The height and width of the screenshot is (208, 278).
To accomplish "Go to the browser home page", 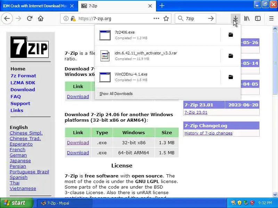I will pyautogui.click(x=41, y=18).
